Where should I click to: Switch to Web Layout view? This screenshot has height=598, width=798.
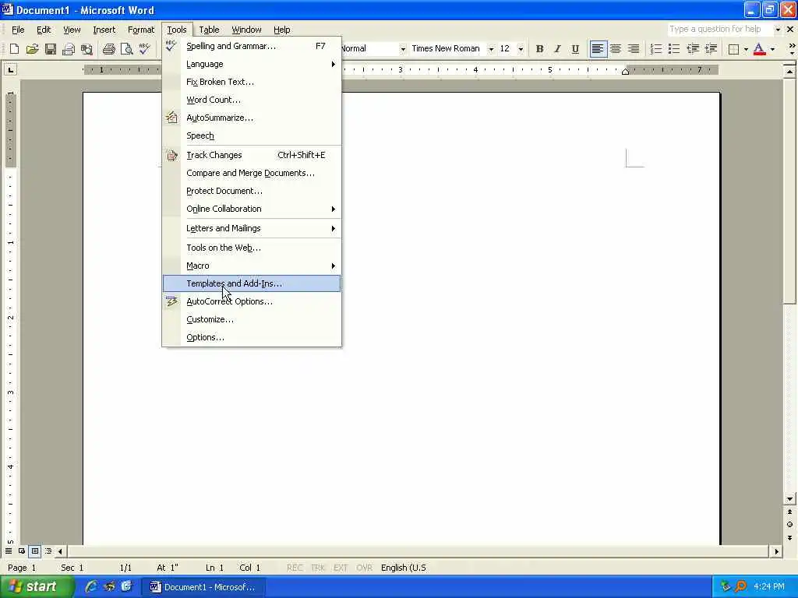pyautogui.click(x=22, y=551)
